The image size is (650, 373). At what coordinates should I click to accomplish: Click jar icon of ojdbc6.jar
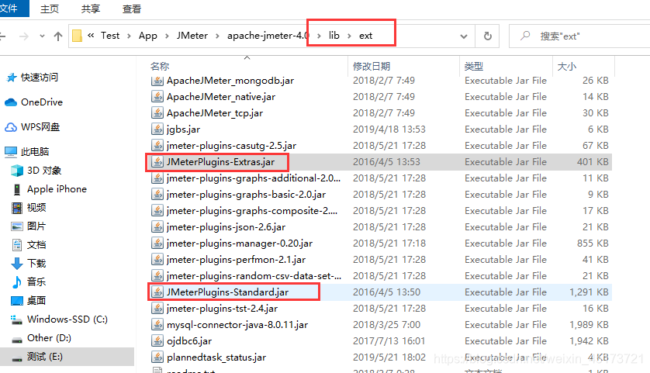[x=157, y=340]
